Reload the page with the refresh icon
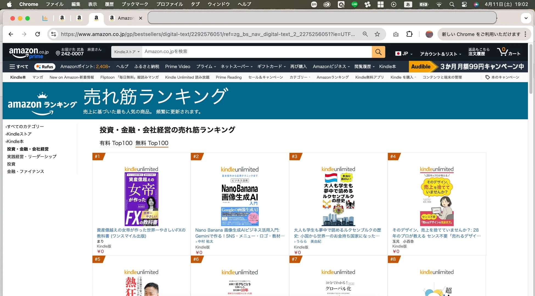Image resolution: width=535 pixels, height=296 pixels. tap(38, 34)
